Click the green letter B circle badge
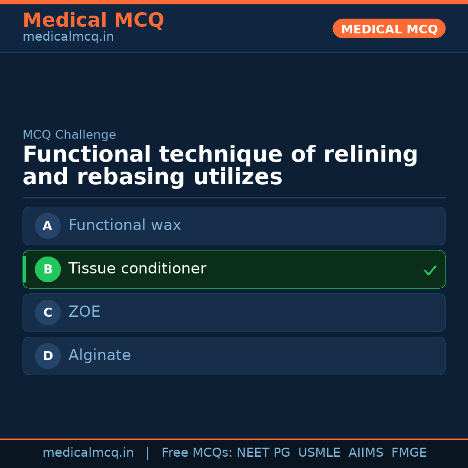The height and width of the screenshot is (468, 468). pos(48,269)
